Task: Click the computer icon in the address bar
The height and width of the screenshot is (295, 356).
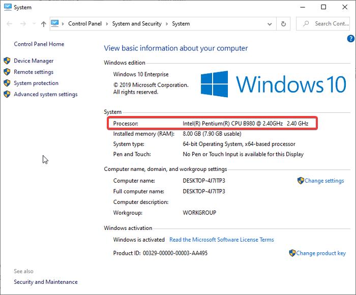Action: [x=56, y=23]
